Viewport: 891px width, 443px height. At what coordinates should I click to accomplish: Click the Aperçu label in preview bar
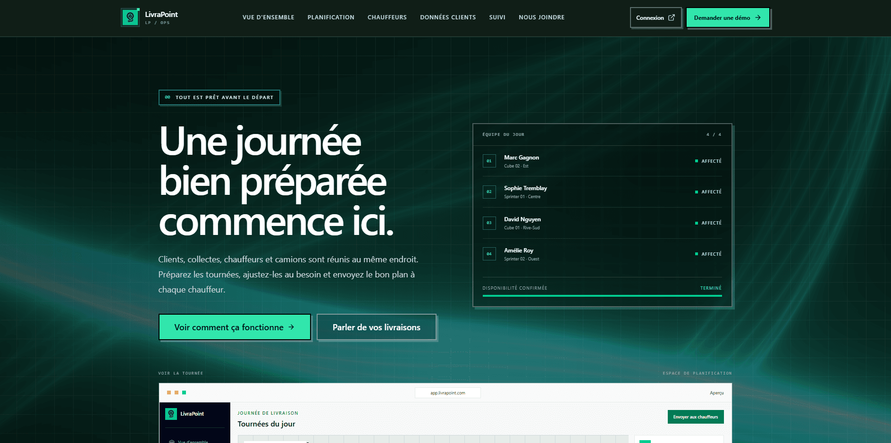pos(716,393)
